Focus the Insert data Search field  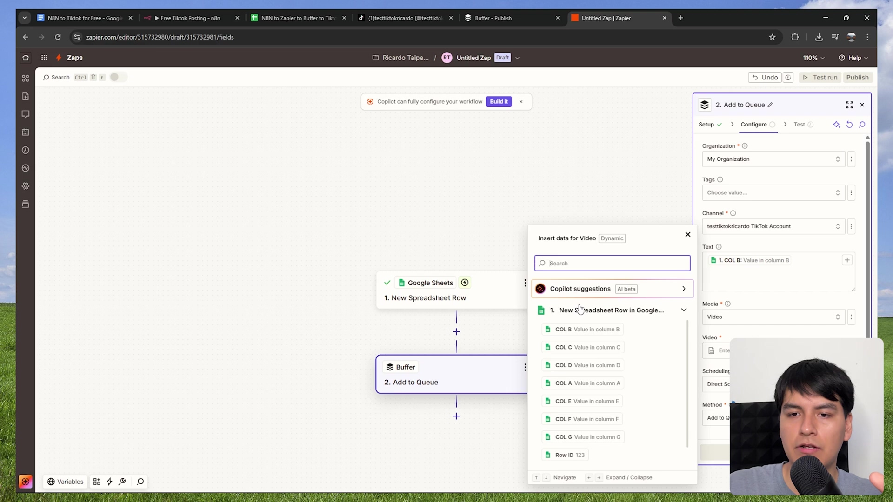(x=612, y=263)
